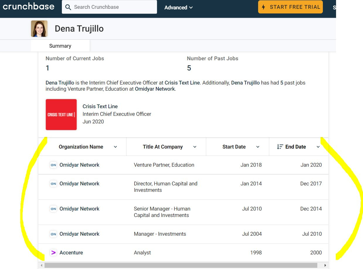Focus the Search Crunchbase input field
The image size is (363, 269).
pyautogui.click(x=109, y=7)
